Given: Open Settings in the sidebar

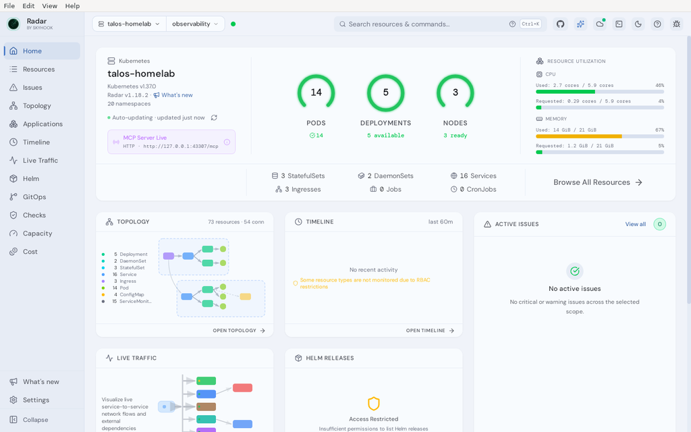Looking at the screenshot, I should [43, 400].
